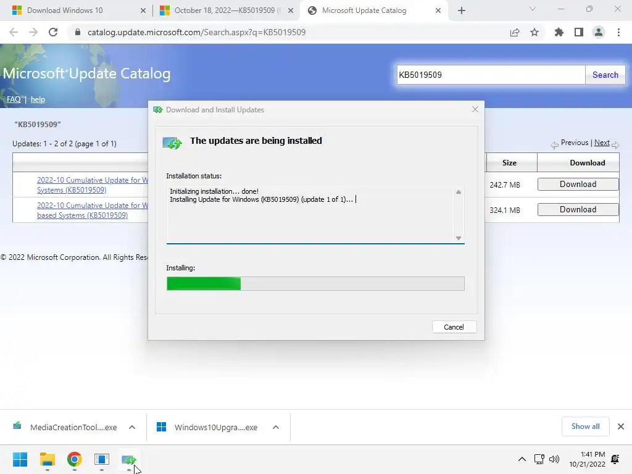Viewport: 632px width, 474px height.
Task: Expand Windows10Upgrade download options chevron
Action: click(x=276, y=427)
